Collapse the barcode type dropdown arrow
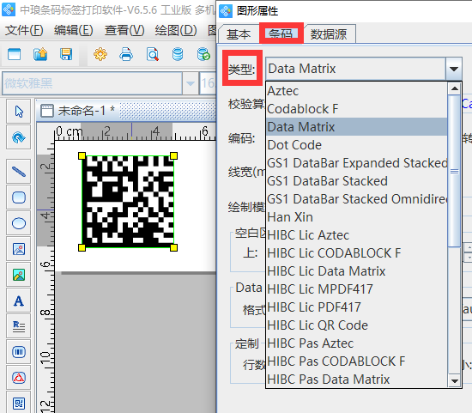This screenshot has width=472, height=413. [454, 69]
